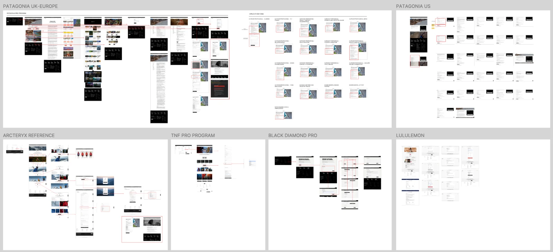Click the Outdoor Professional - Fly Fishing label

click(x=283, y=20)
